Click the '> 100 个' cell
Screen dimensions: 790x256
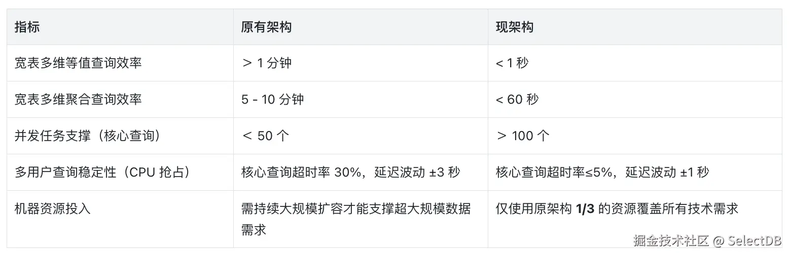[523, 136]
